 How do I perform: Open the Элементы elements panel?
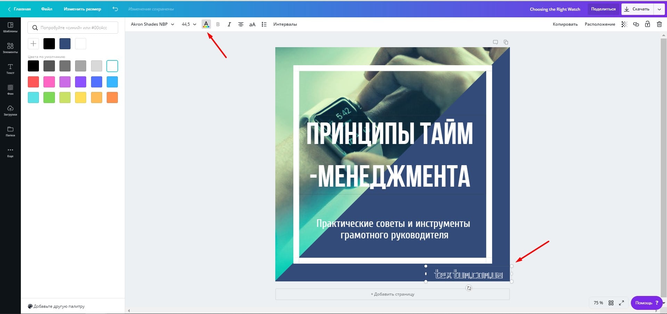point(10,48)
